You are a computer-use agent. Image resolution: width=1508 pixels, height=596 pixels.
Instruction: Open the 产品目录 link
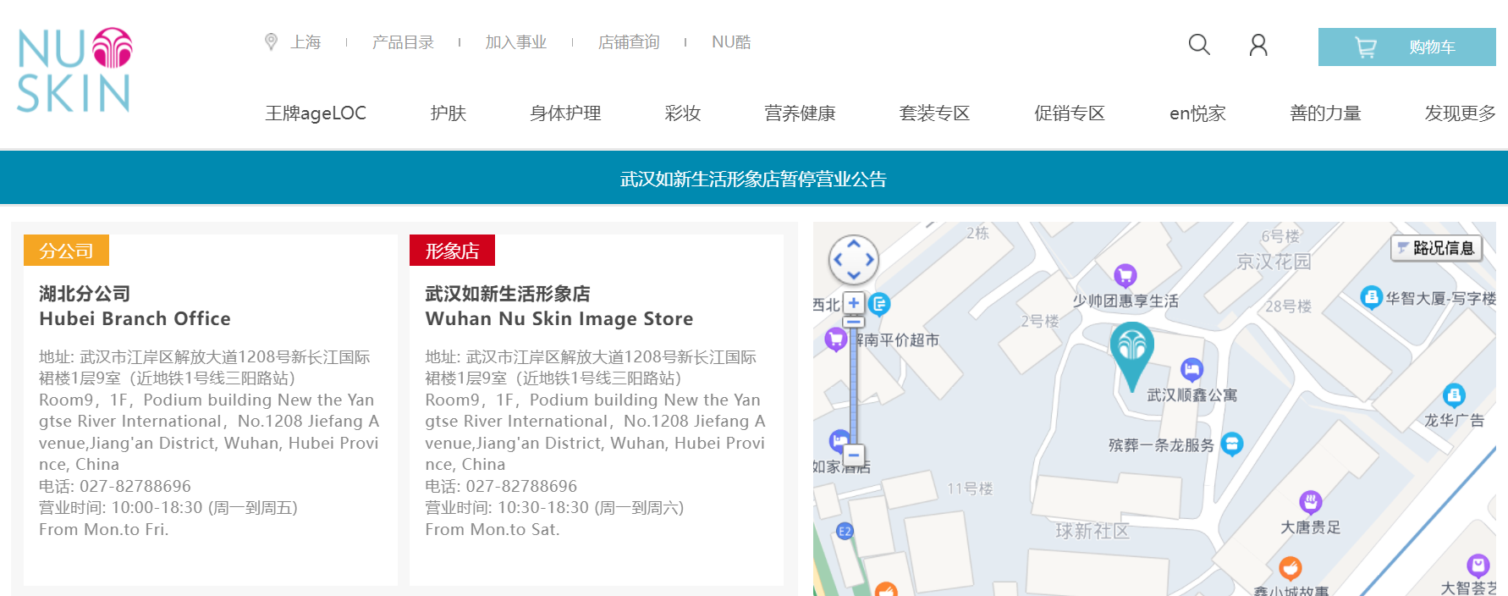click(x=403, y=42)
